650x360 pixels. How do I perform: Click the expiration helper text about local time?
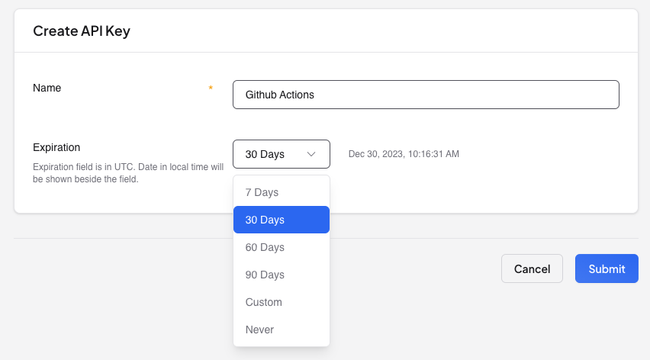tap(128, 173)
